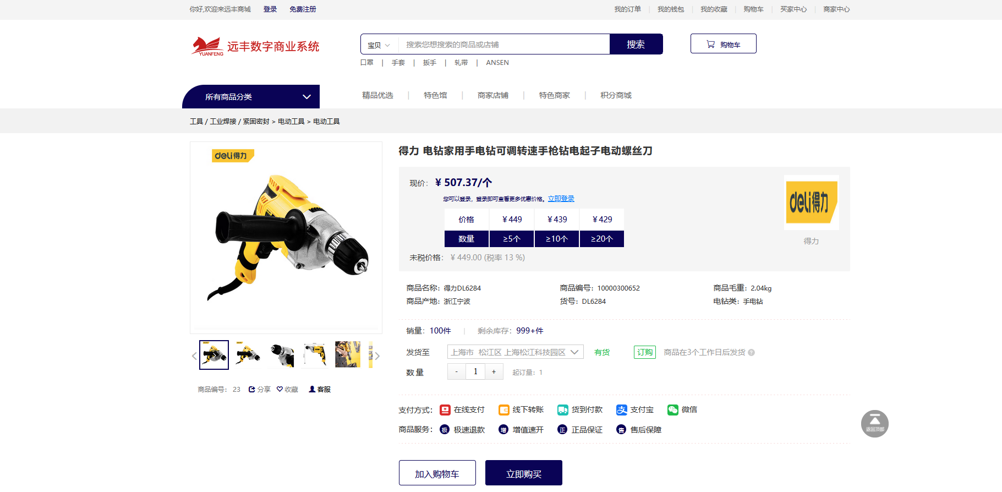1002x492 pixels.
Task: Click the 订购 order tag
Action: [645, 352]
